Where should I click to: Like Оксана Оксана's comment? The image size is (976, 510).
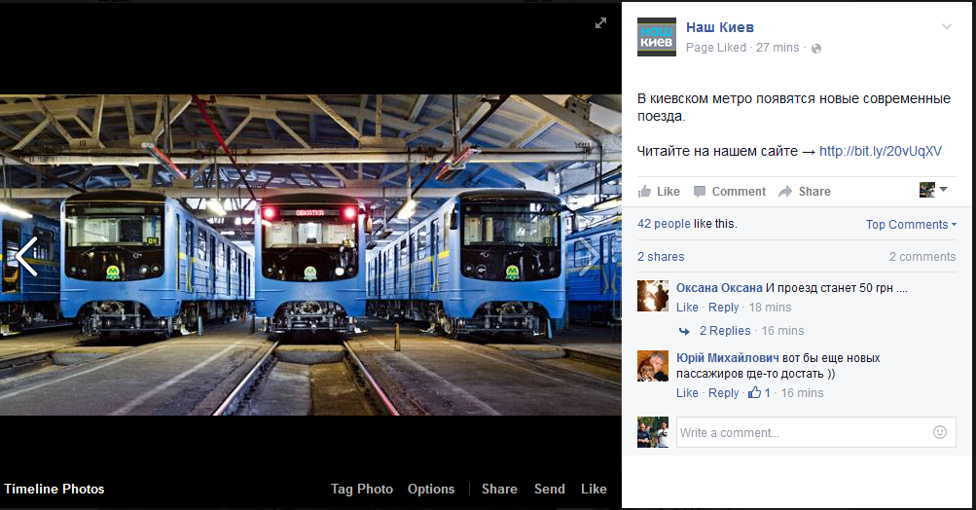click(x=687, y=307)
